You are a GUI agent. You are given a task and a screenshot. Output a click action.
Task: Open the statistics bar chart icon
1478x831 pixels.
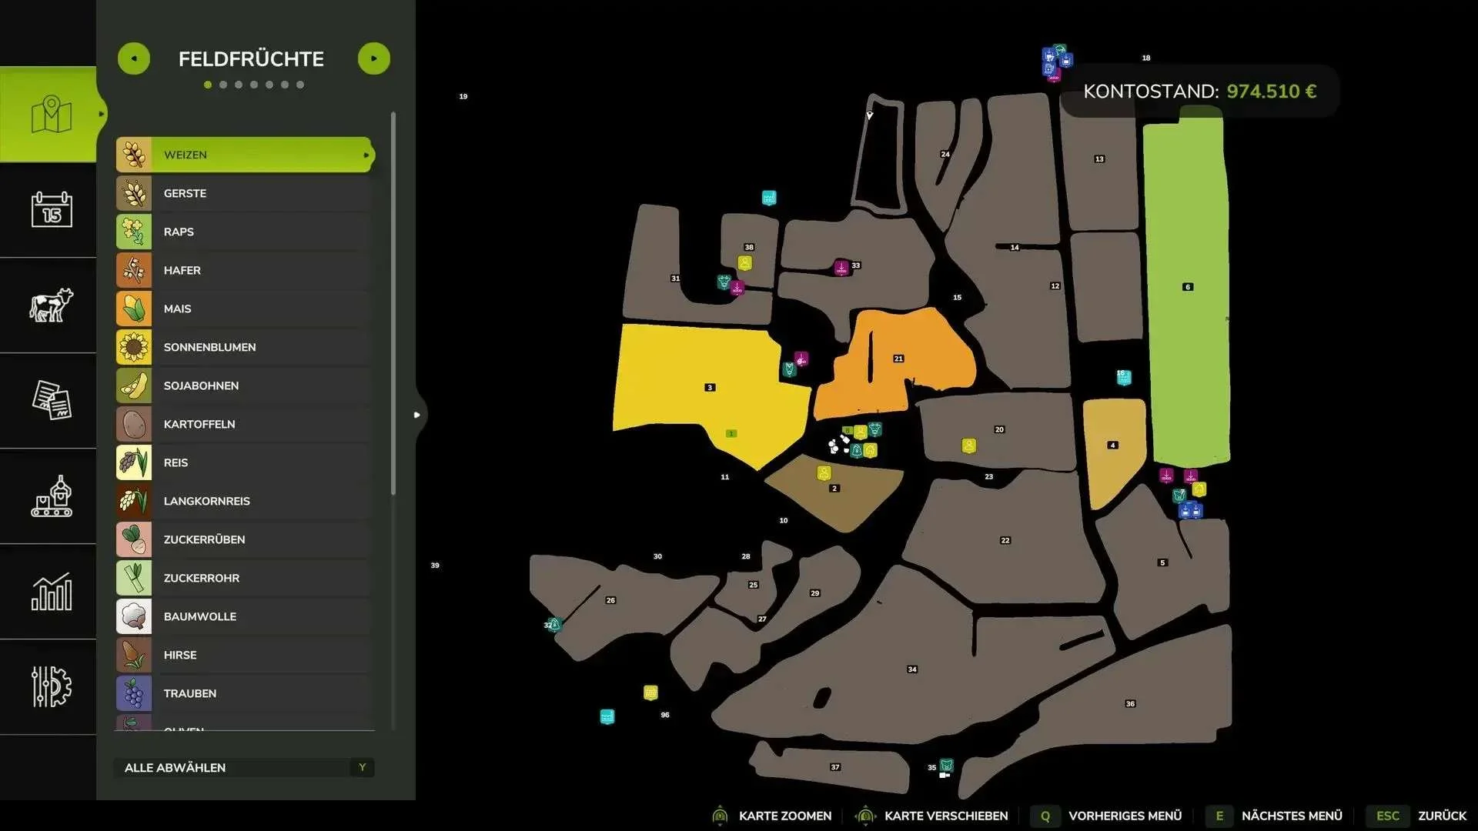[x=51, y=591]
